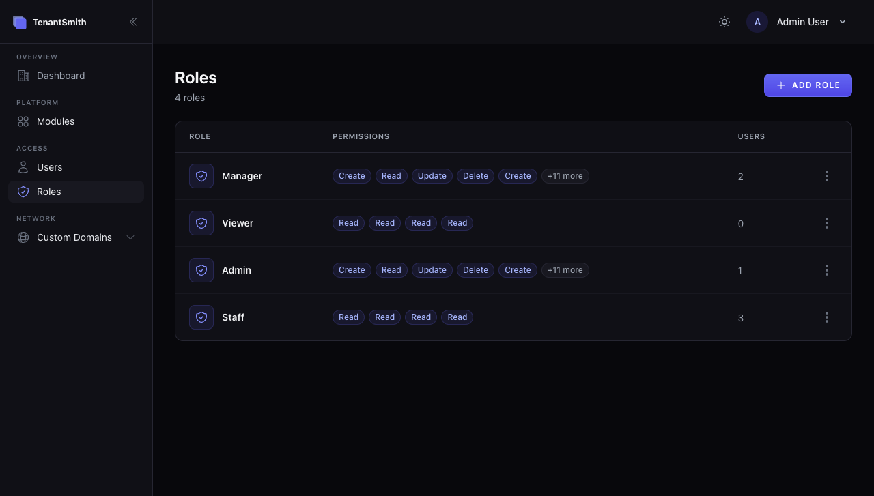Click the shield icon in Manager row
874x496 pixels.
[201, 176]
